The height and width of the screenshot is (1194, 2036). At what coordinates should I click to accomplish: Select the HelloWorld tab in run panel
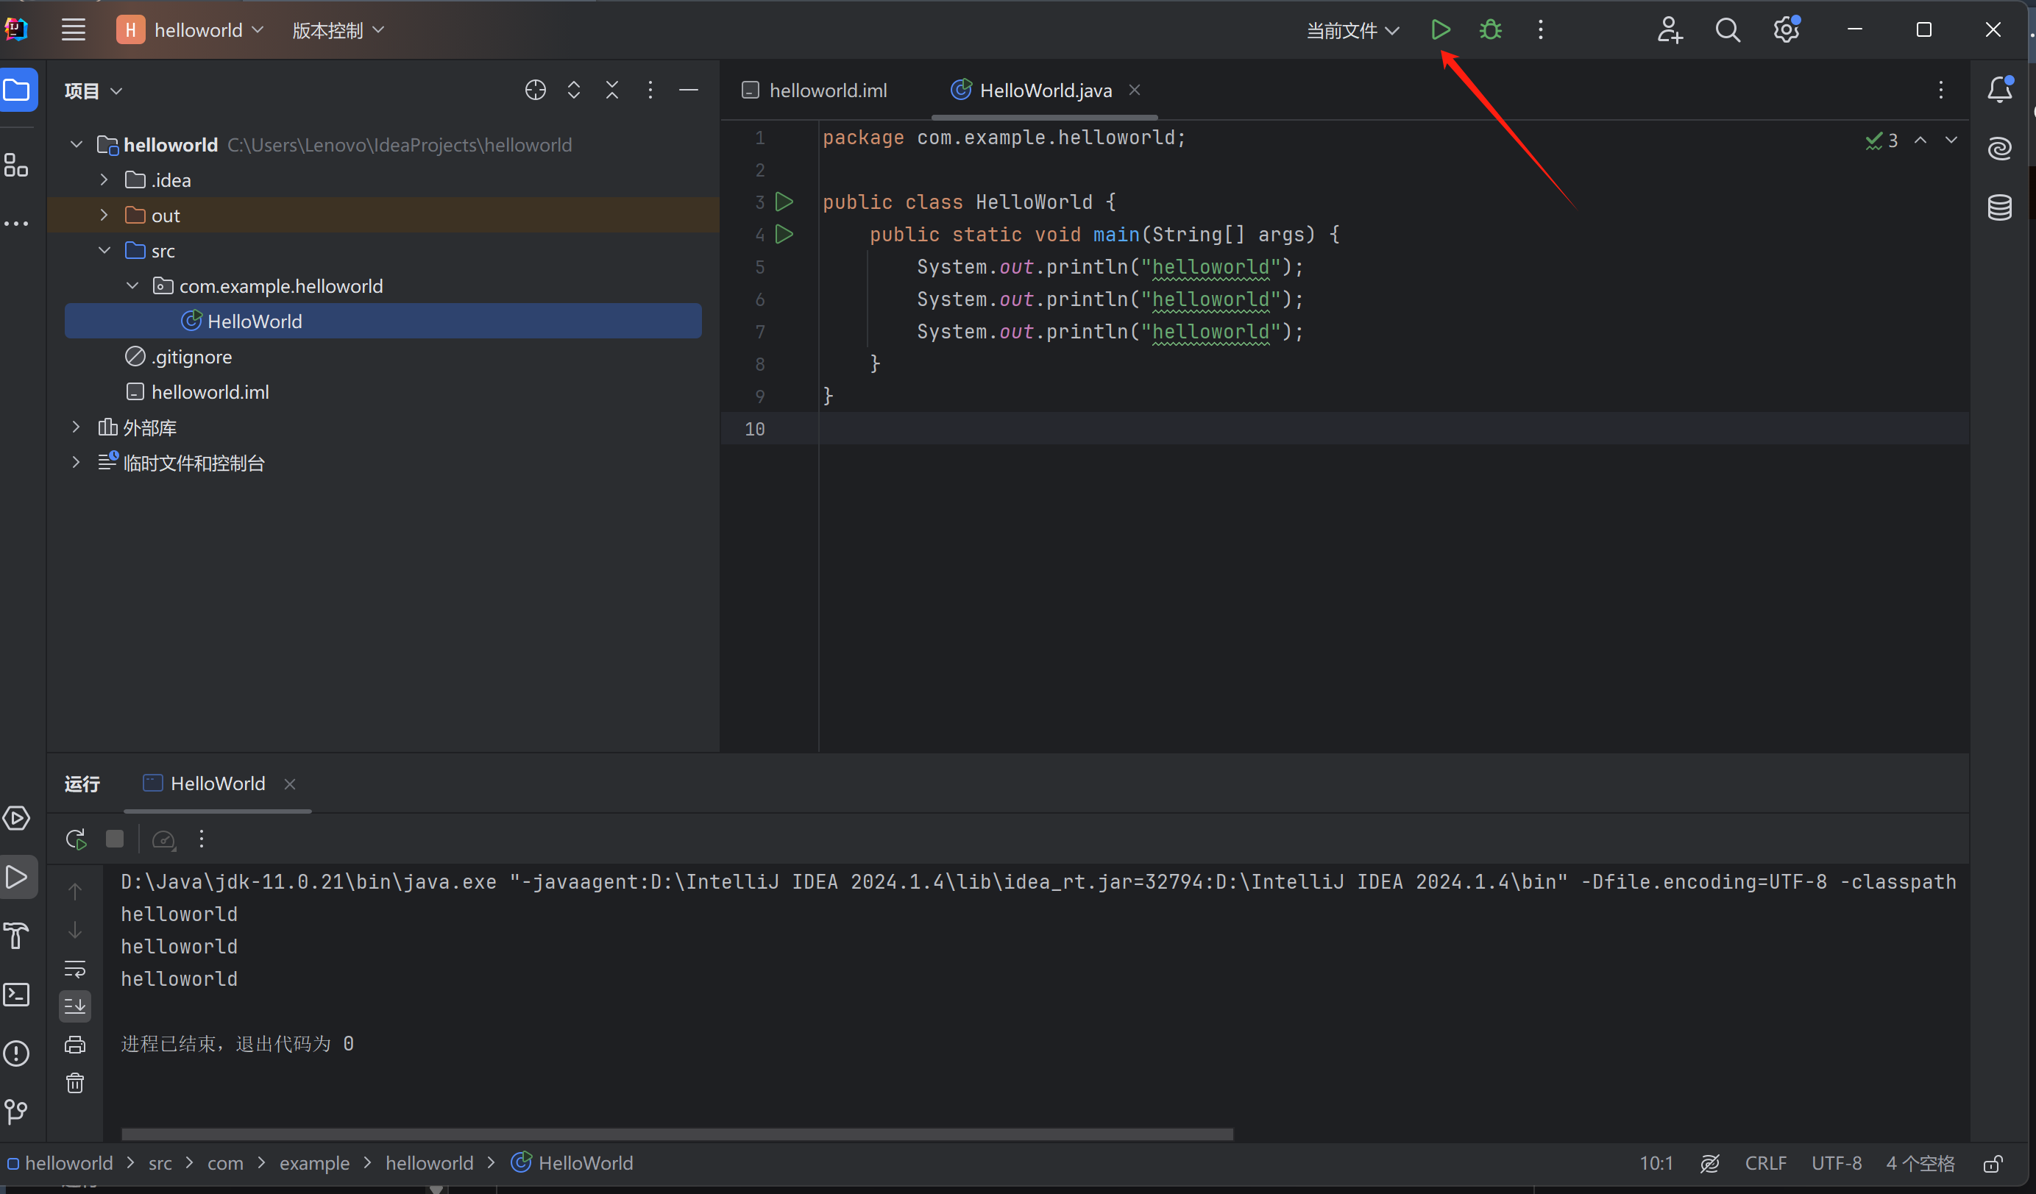click(216, 783)
